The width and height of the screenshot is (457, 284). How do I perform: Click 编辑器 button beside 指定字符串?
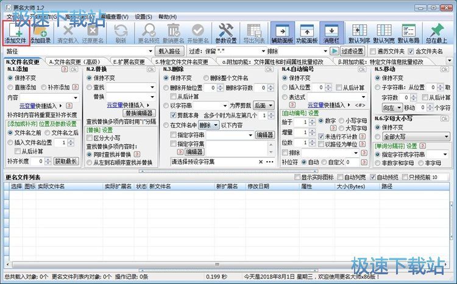pyautogui.click(x=264, y=135)
